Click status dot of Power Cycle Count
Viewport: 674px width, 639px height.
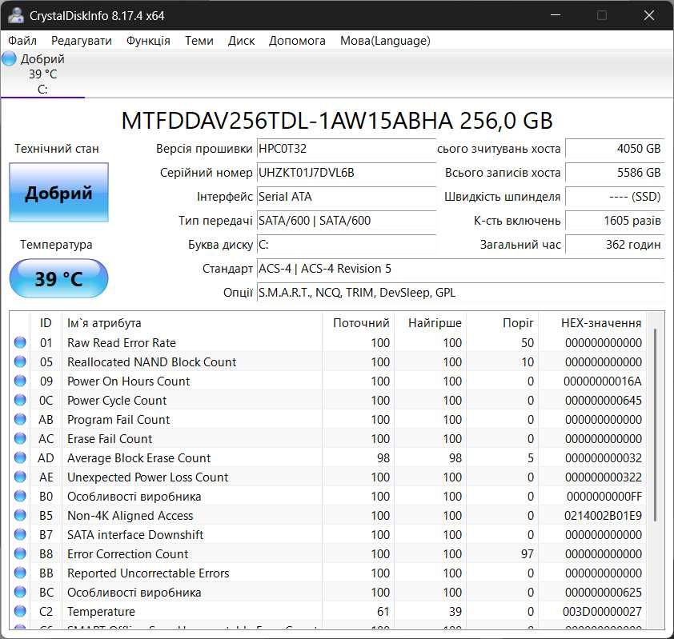20,400
